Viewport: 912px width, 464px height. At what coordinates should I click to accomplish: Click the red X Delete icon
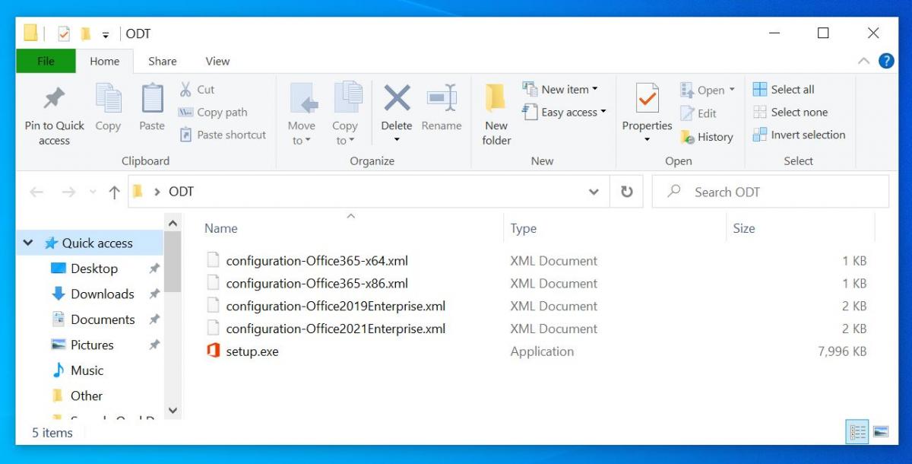[x=397, y=98]
